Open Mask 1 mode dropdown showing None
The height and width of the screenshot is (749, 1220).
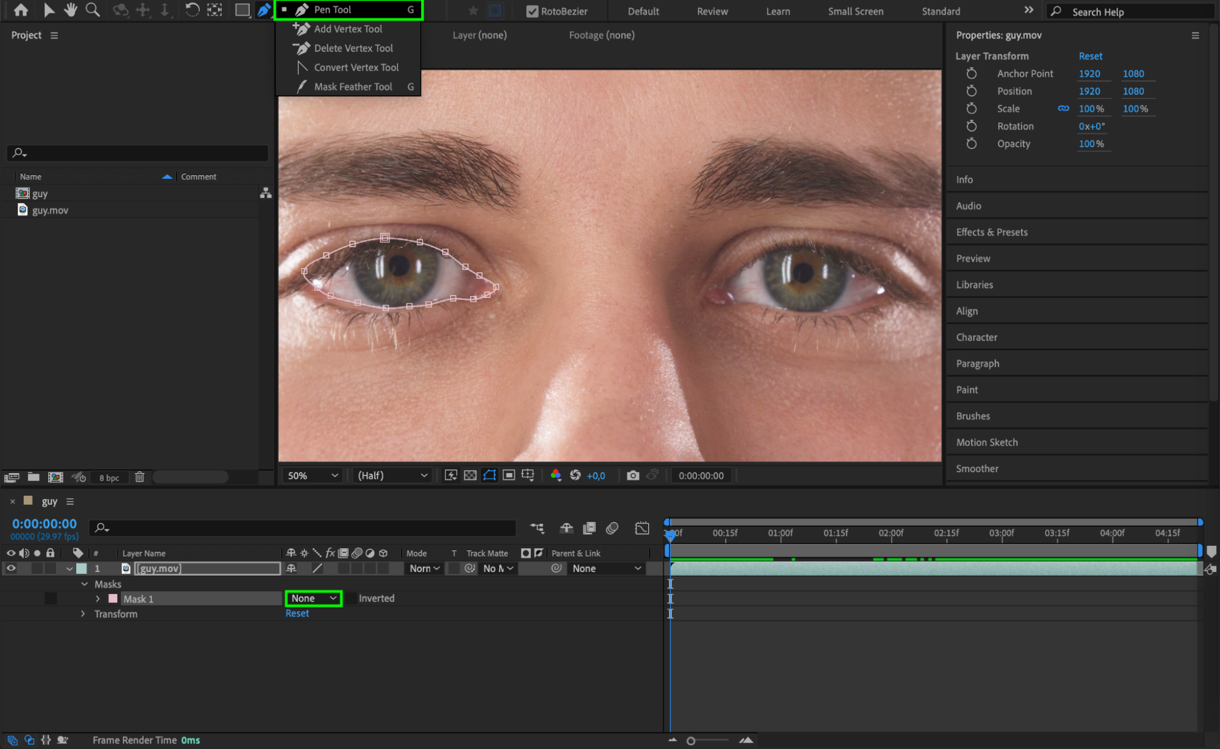point(314,598)
